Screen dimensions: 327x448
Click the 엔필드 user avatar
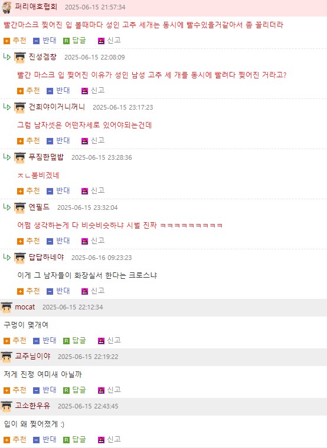(19, 207)
